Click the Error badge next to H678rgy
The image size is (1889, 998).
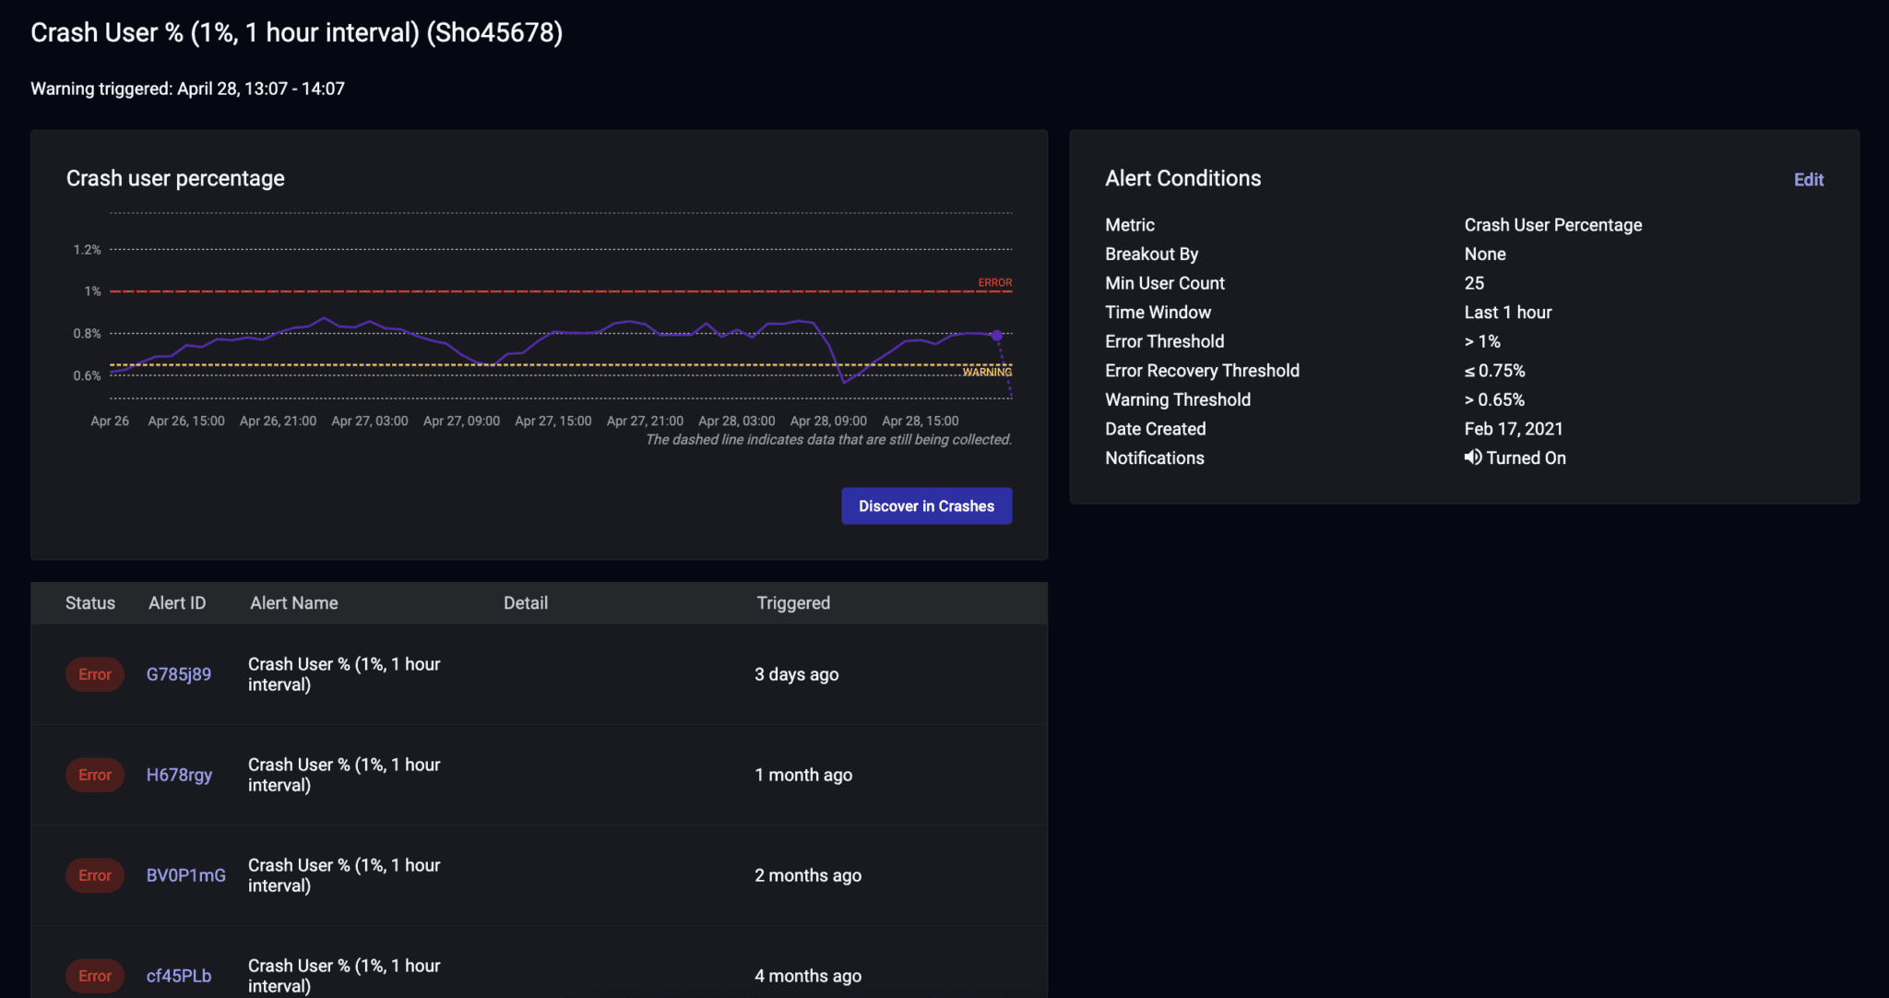pyautogui.click(x=94, y=775)
